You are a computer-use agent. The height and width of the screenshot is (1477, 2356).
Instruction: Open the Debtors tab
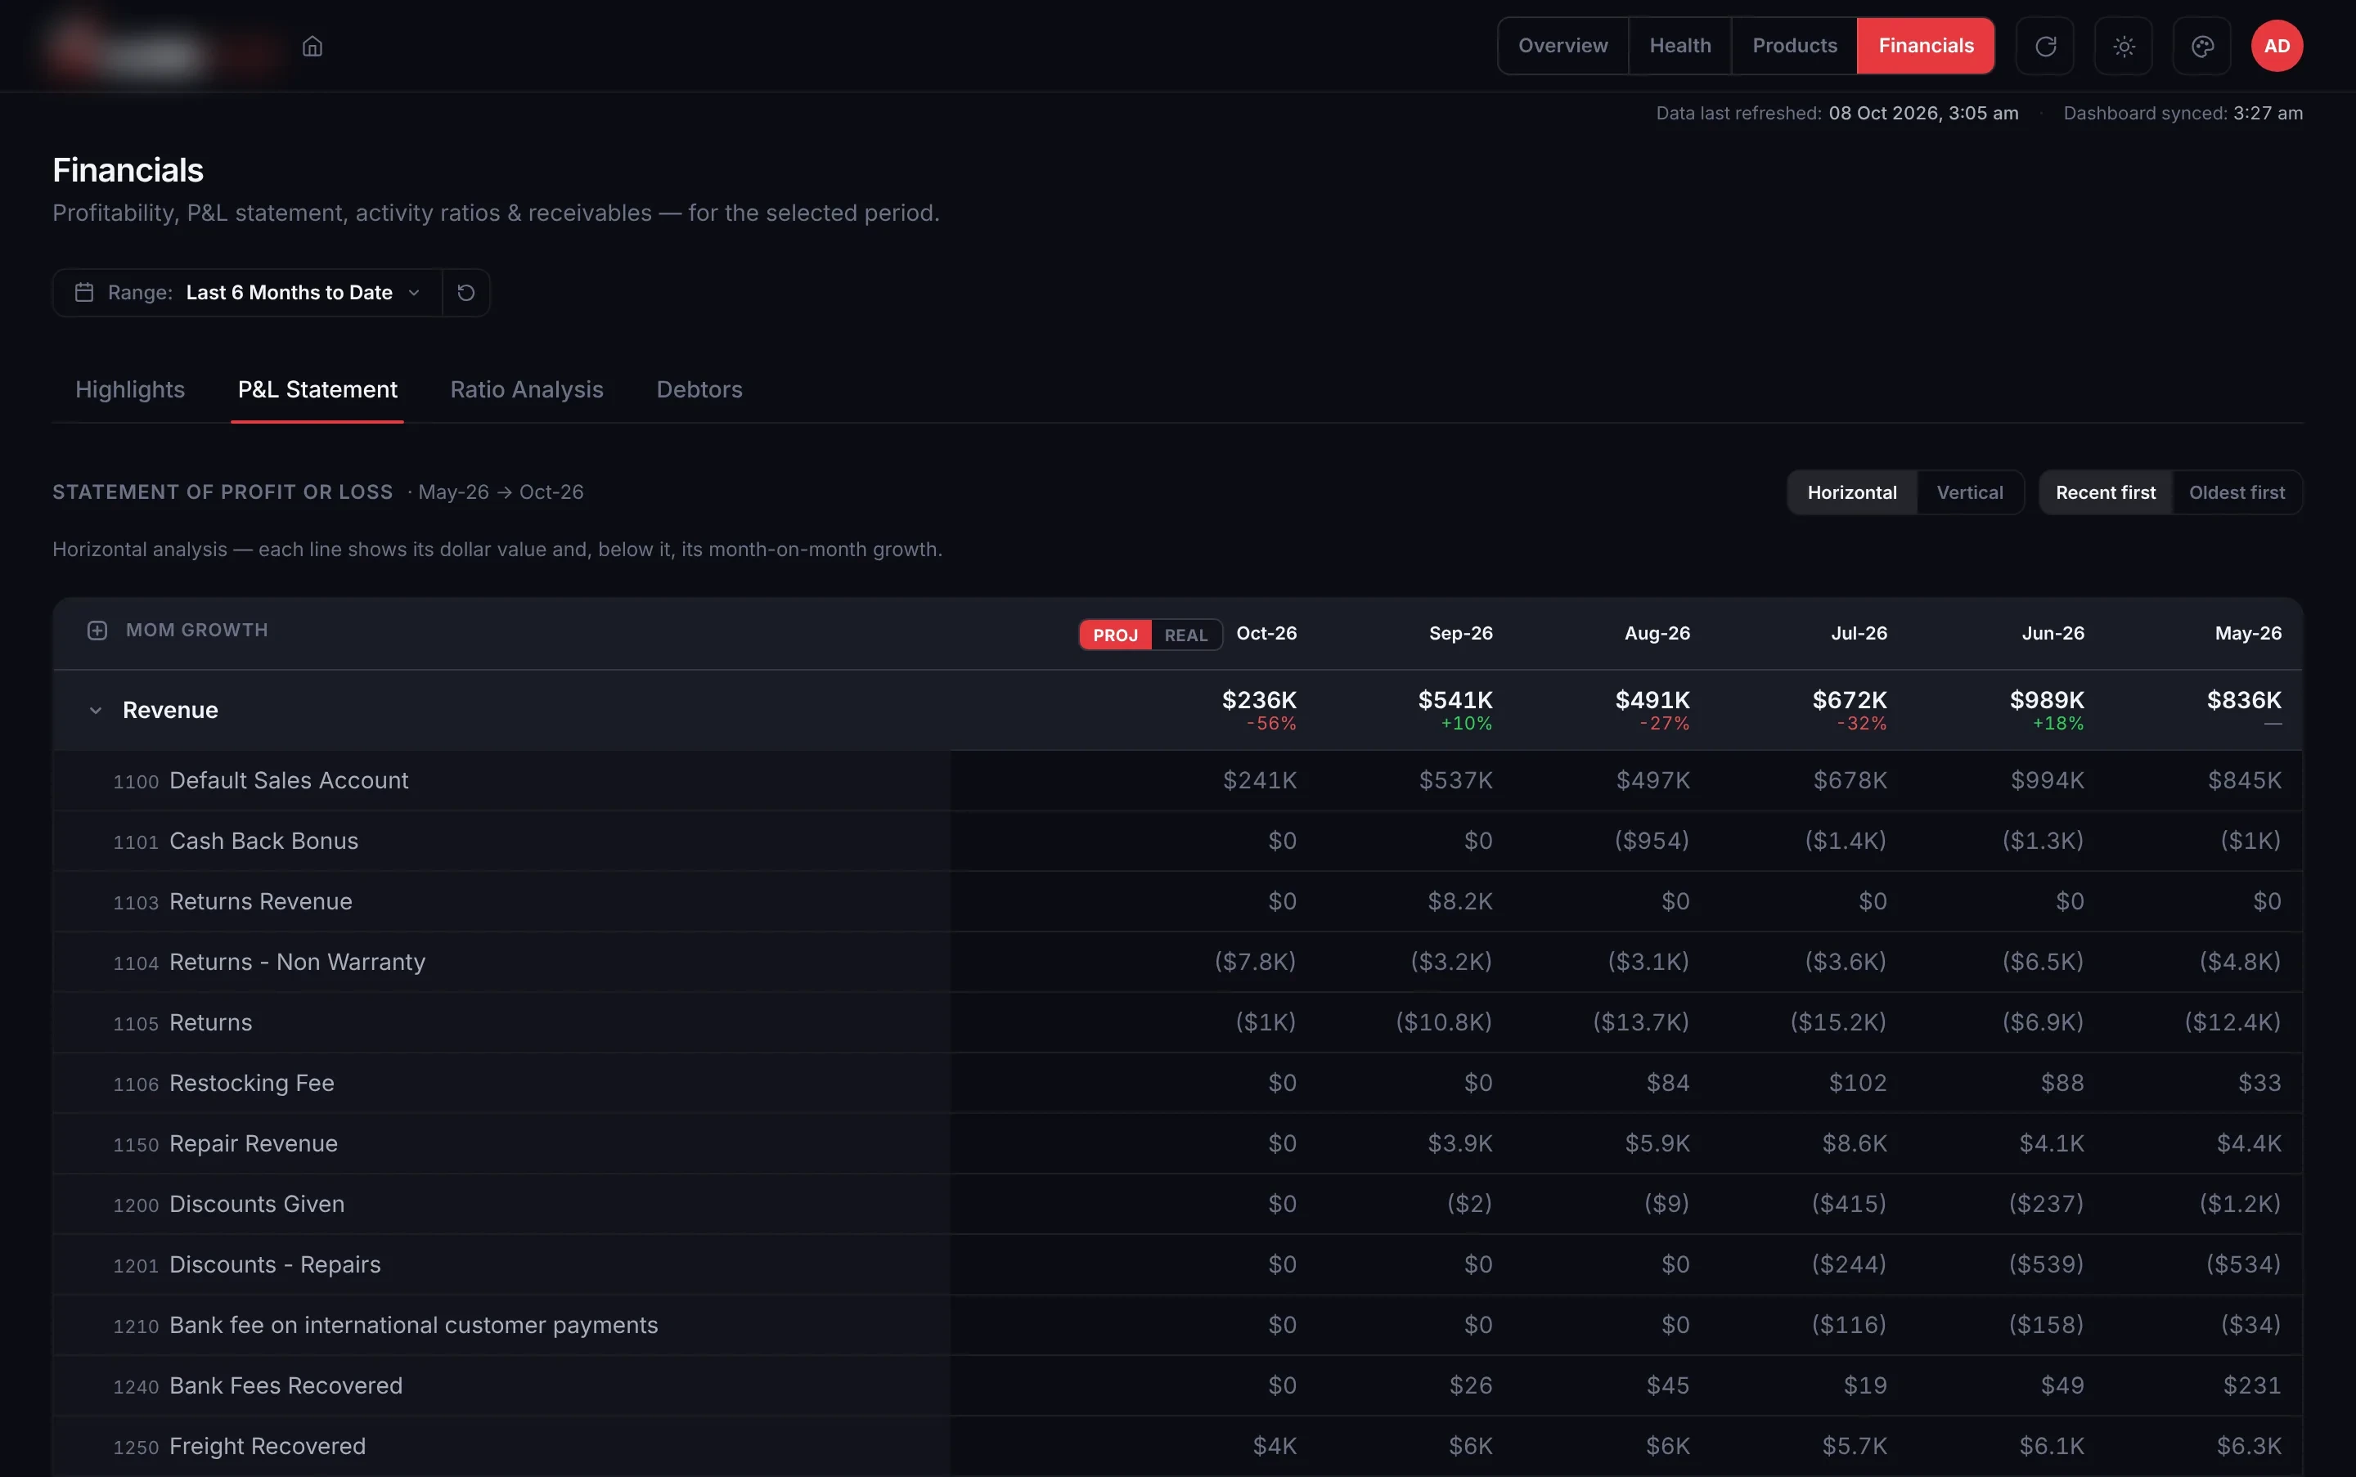(x=699, y=390)
